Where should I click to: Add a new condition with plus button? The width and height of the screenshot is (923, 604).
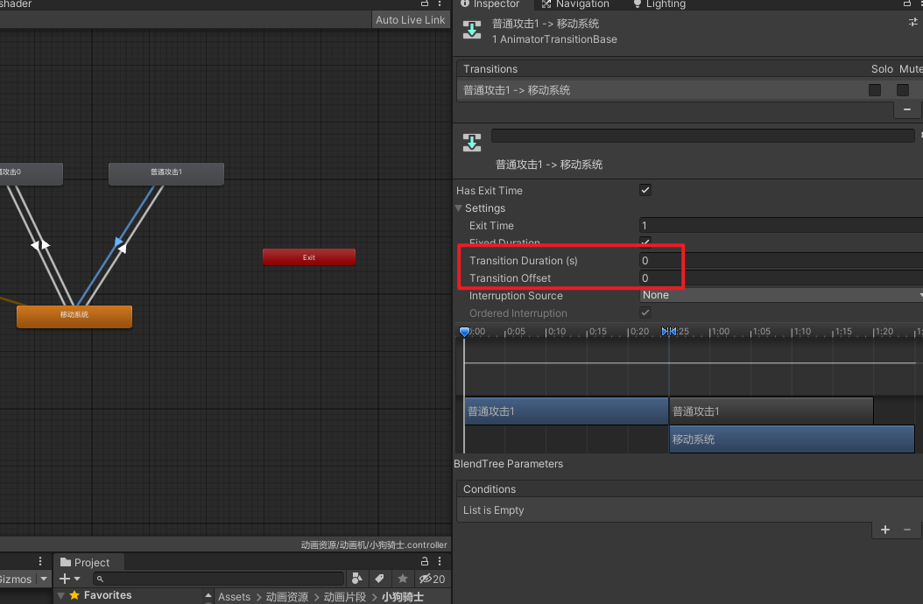click(884, 530)
